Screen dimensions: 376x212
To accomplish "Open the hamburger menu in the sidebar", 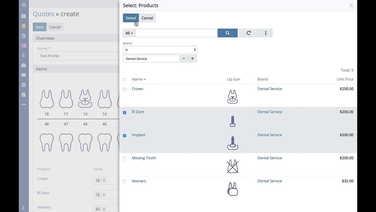I will click(x=24, y=5).
